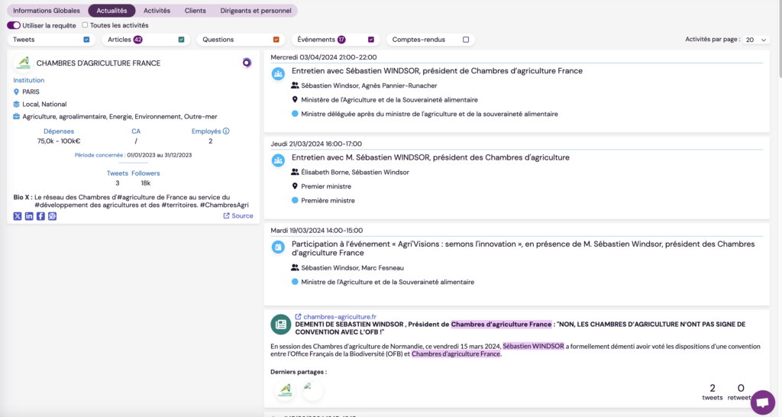
Task: Open the LinkedIn profile icon
Action: 29,216
